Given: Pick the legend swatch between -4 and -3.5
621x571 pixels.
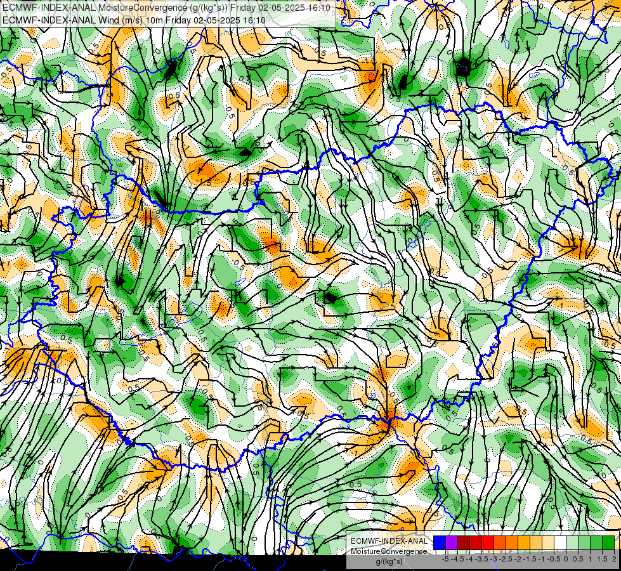Looking at the screenshot, I should (x=476, y=543).
